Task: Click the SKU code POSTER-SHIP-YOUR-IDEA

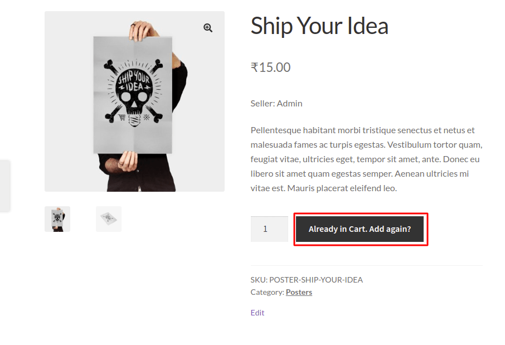Action: tap(315, 280)
